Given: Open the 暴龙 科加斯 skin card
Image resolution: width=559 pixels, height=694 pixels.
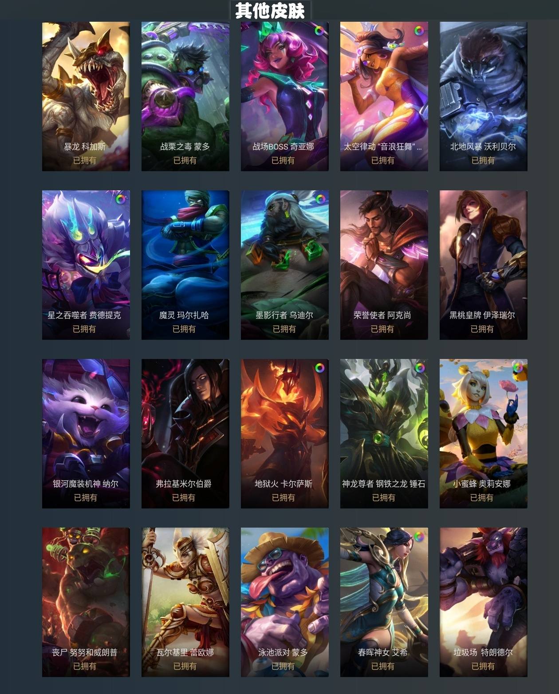Looking at the screenshot, I should 86,96.
